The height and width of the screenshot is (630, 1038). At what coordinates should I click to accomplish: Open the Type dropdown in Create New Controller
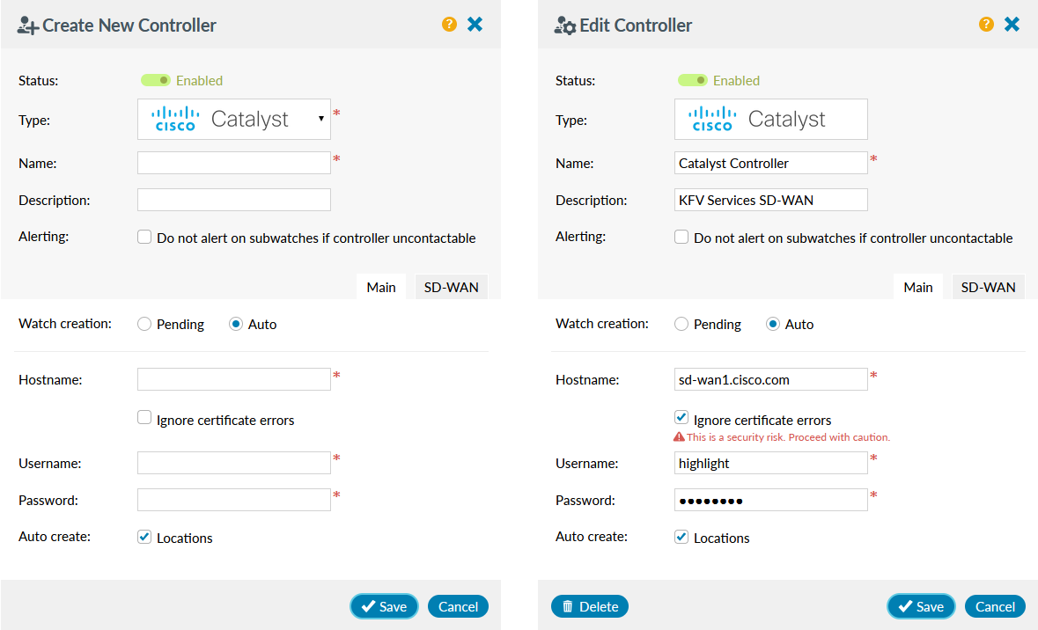(322, 119)
